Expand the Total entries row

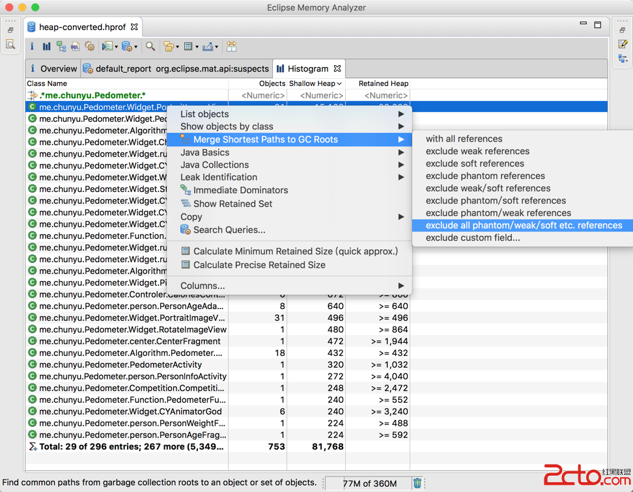coord(33,447)
